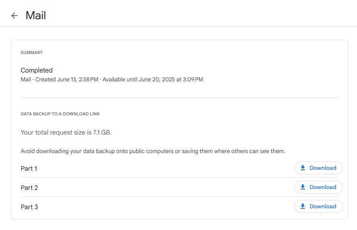Download Part 3 of the Mail backup
Screen dimensions: 357x230
click(318, 206)
